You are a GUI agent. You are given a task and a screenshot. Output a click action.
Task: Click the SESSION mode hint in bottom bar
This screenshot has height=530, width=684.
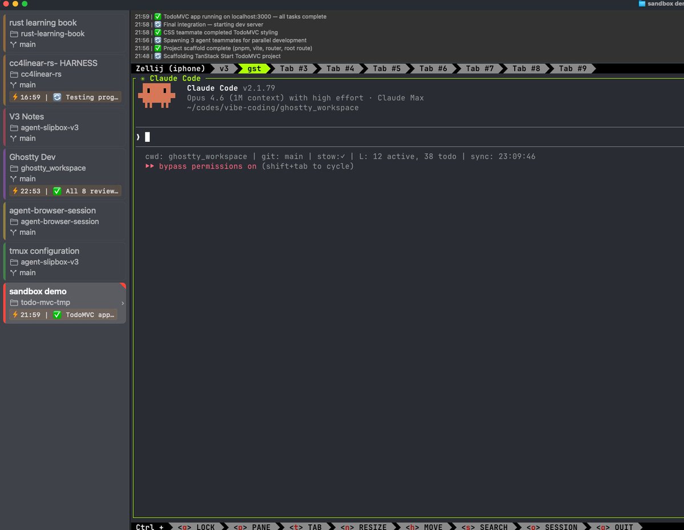coord(551,527)
